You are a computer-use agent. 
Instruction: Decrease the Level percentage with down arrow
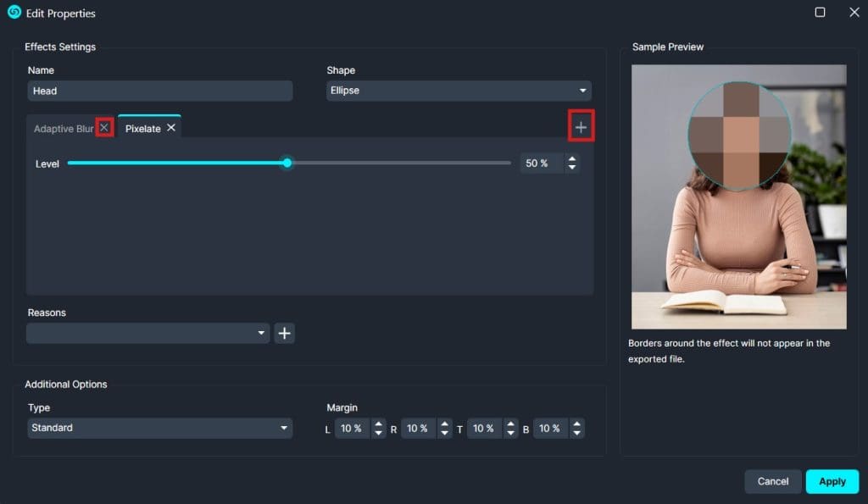tap(572, 168)
